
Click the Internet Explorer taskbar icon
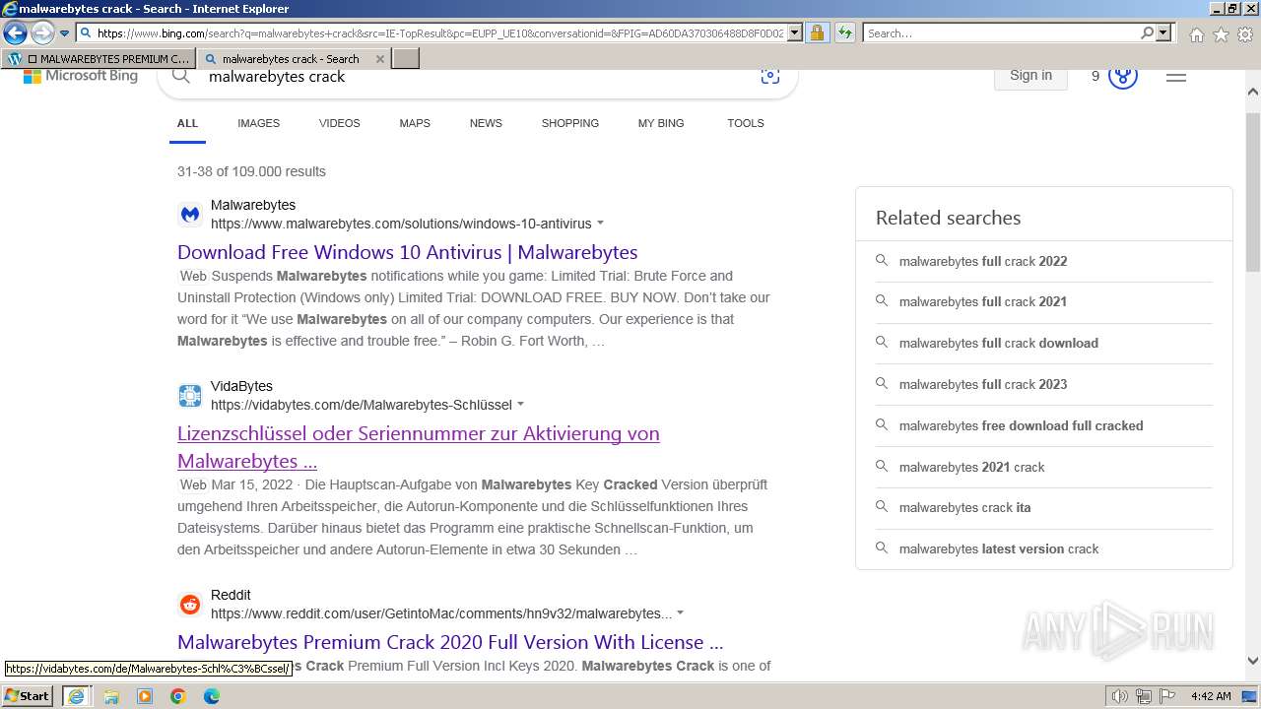pos(76,696)
